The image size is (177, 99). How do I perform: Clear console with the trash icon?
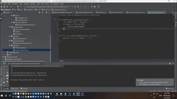(x=7, y=81)
